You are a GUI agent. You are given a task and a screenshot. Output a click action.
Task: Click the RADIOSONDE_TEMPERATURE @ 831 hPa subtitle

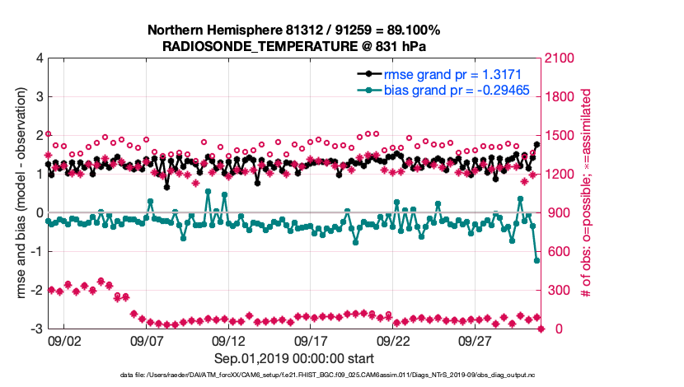click(x=293, y=46)
